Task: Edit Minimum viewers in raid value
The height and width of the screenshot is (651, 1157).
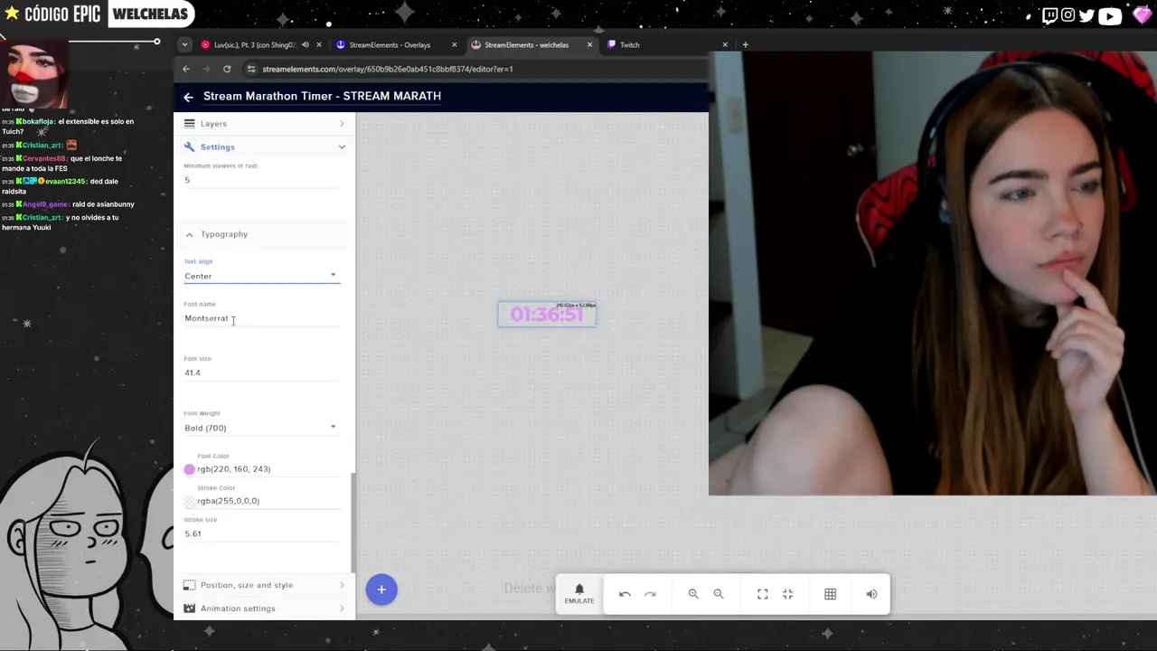Action: point(261,180)
